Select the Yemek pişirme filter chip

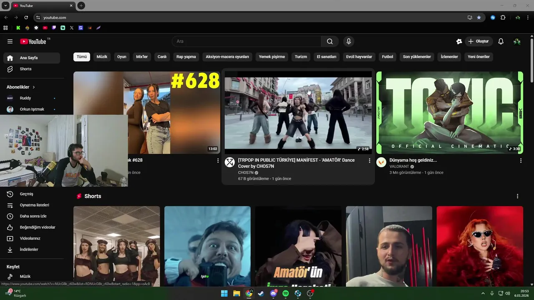[272, 57]
